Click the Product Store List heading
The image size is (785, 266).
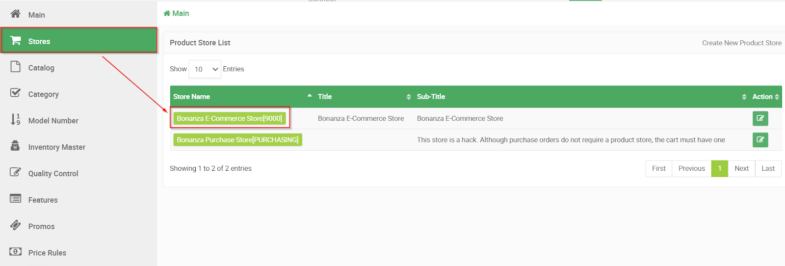pos(200,43)
